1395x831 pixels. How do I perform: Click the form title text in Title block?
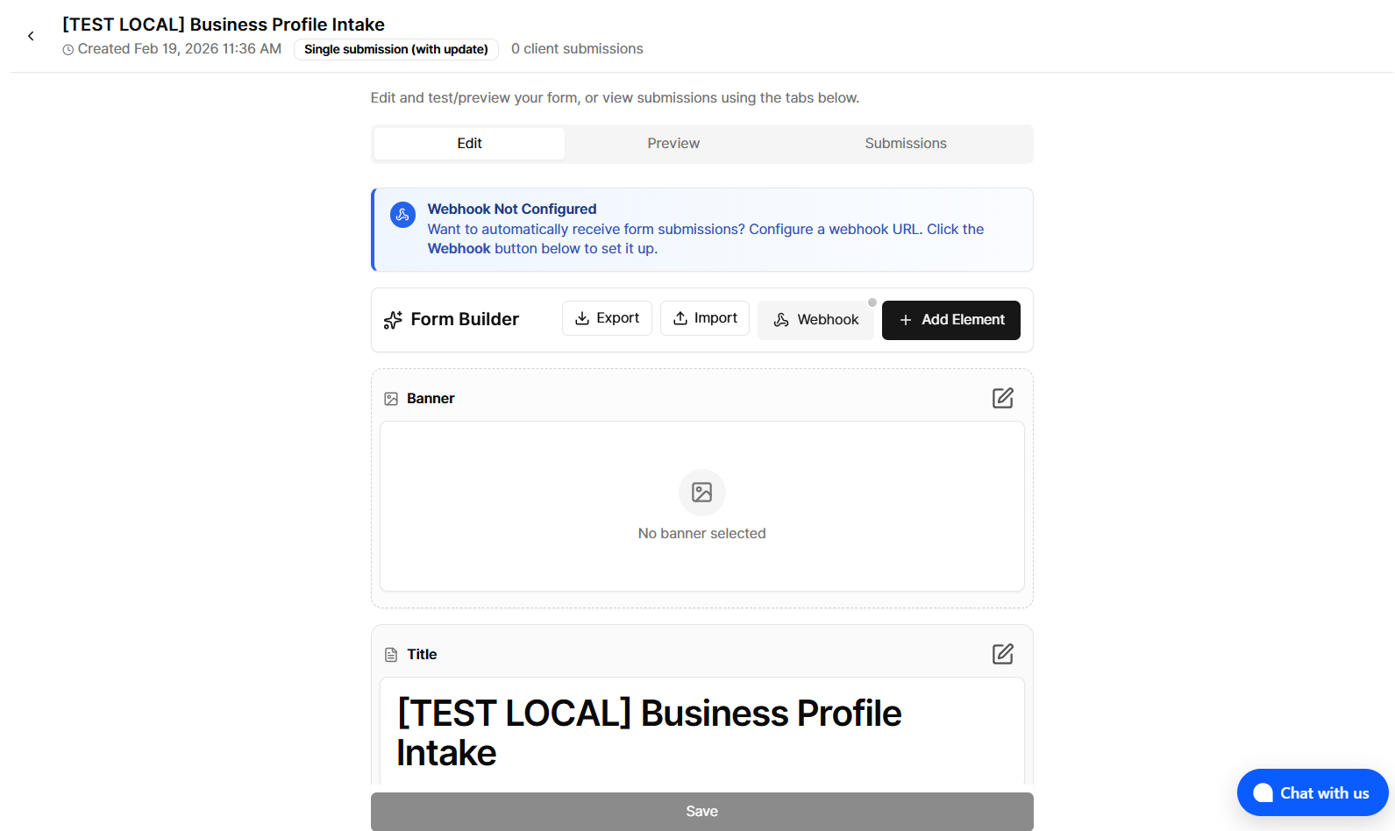point(648,732)
